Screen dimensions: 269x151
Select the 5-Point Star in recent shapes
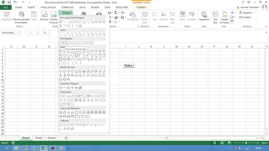(80, 26)
